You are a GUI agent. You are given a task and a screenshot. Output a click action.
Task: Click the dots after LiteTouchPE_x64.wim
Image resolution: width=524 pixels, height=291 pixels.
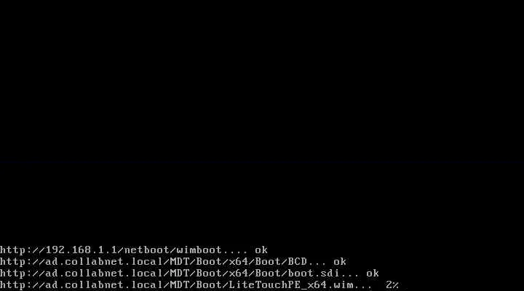click(363, 287)
